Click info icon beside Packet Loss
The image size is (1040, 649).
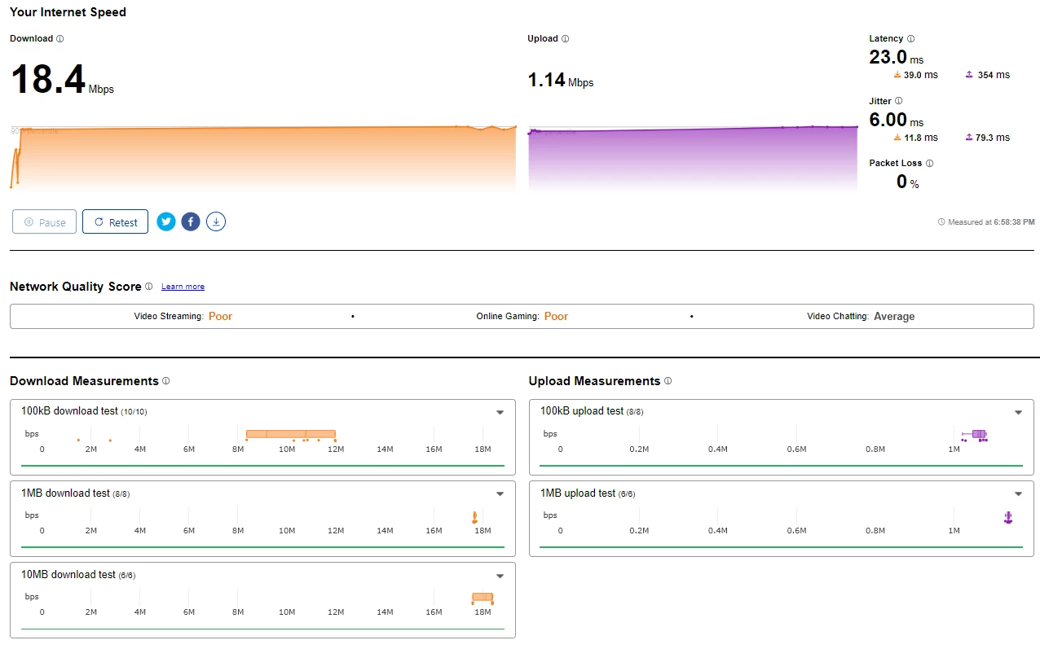click(930, 163)
